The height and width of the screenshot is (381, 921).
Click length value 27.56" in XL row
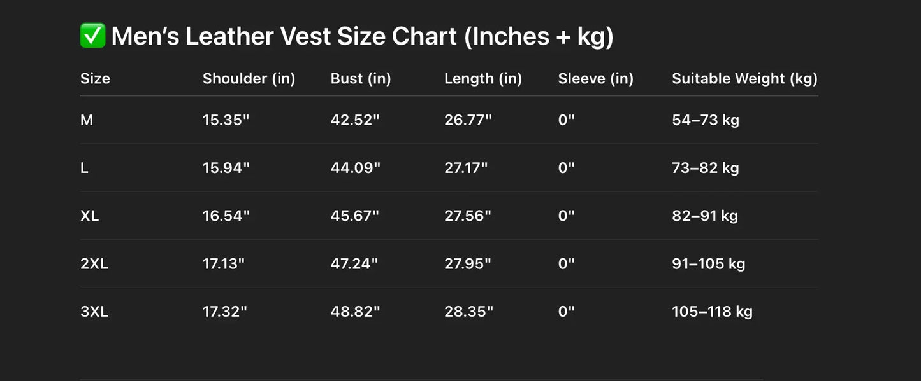click(x=468, y=216)
